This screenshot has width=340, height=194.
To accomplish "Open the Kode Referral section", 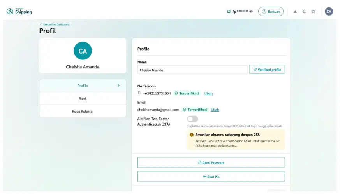I will coord(83,112).
